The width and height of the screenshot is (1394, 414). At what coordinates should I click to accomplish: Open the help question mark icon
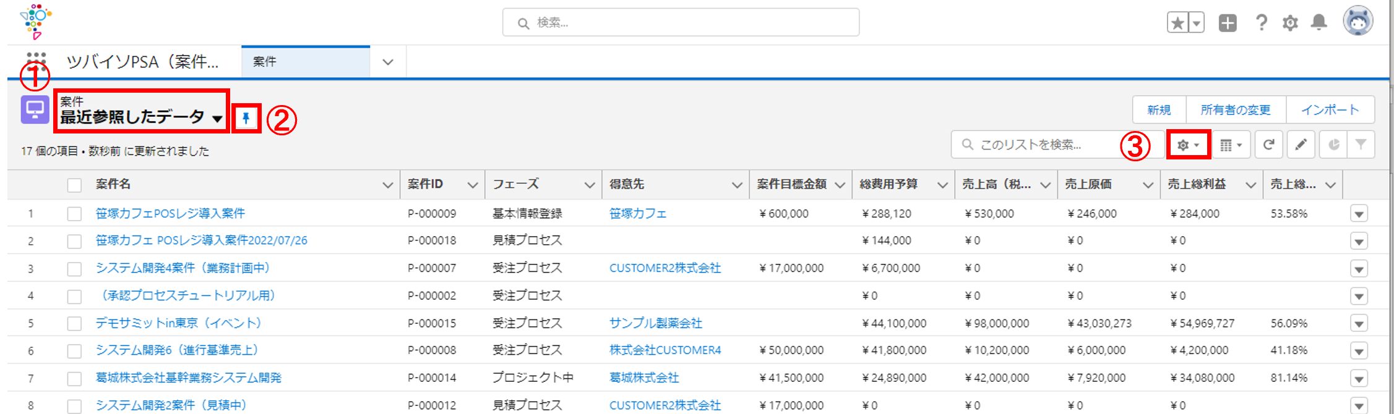[1261, 23]
